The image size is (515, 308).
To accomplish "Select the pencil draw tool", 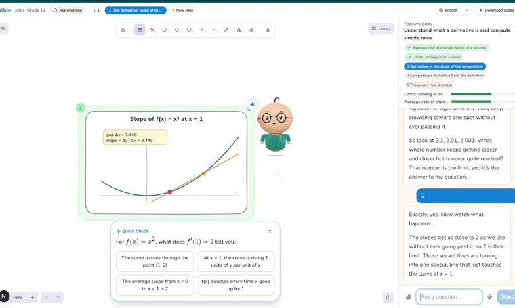I will click(x=226, y=30).
